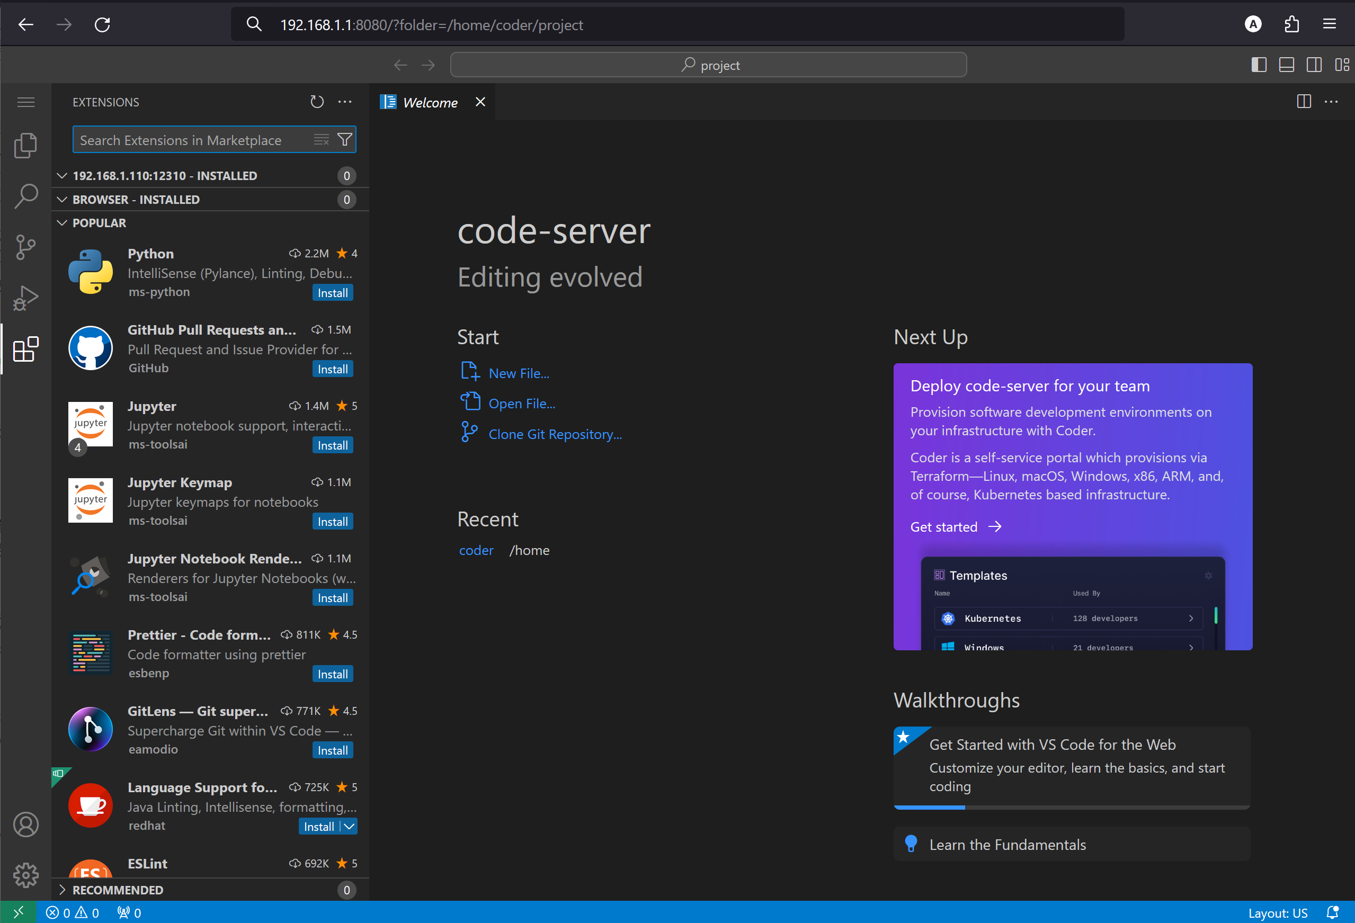Select the Extensions view icon
This screenshot has width=1355, height=923.
click(x=25, y=349)
